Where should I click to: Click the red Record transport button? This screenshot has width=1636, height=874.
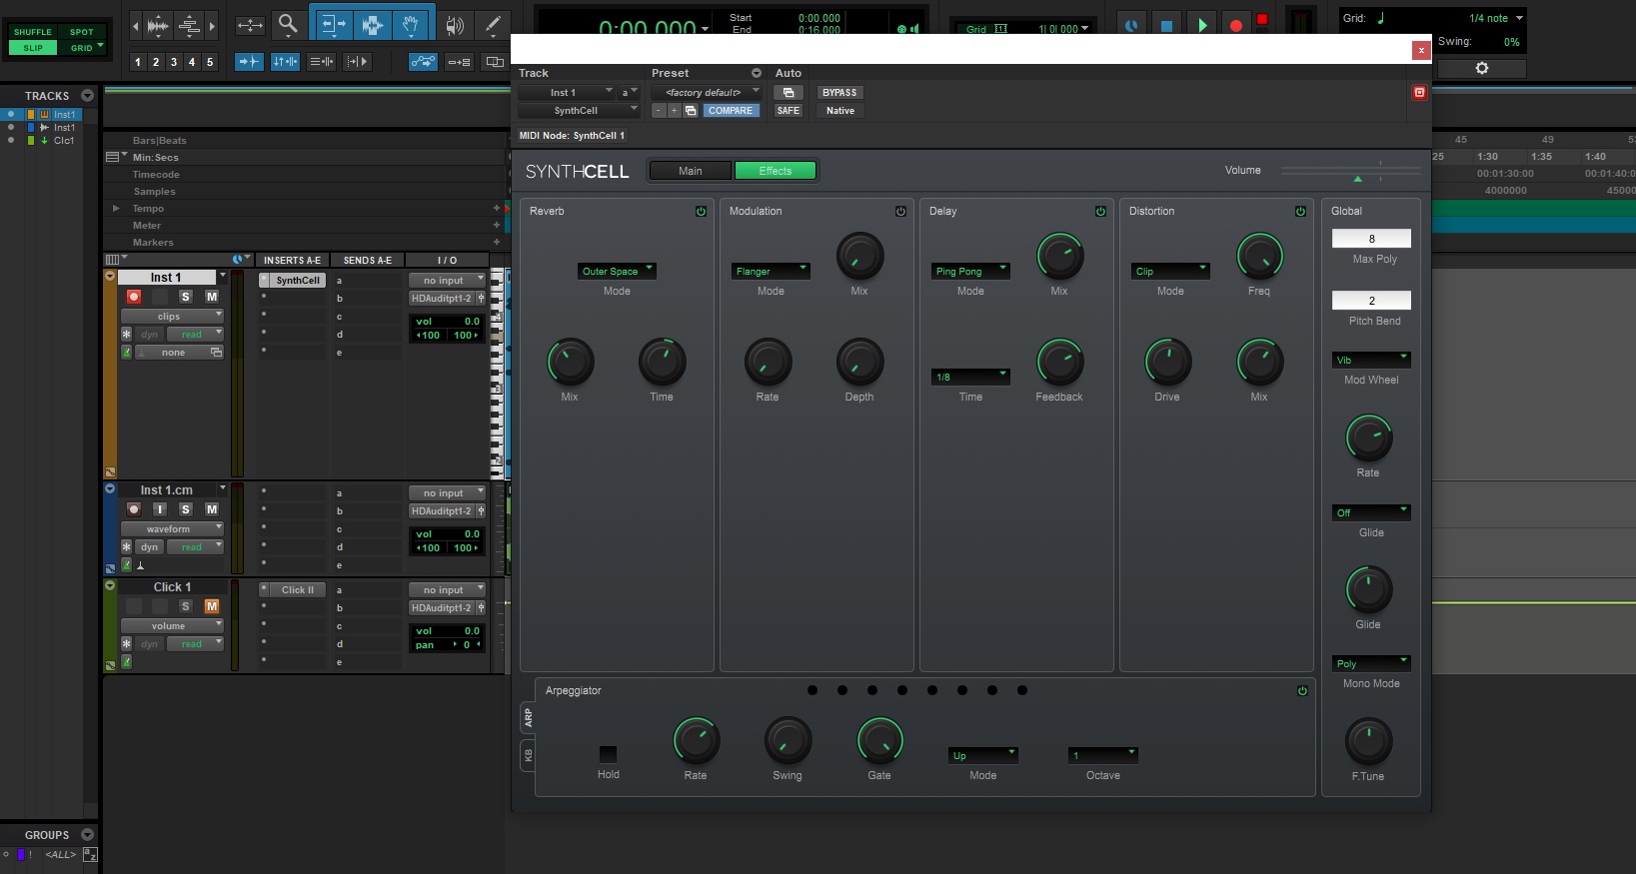tap(1236, 25)
